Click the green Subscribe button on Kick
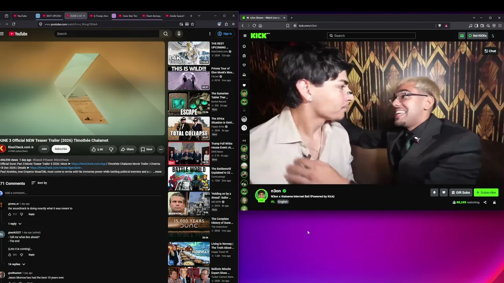 coord(486,193)
